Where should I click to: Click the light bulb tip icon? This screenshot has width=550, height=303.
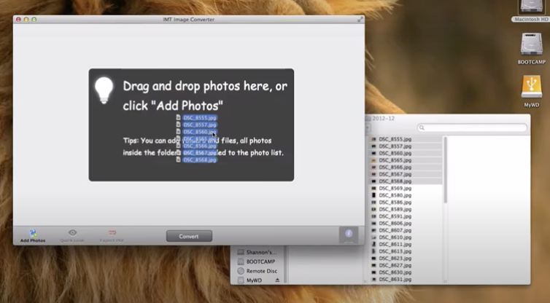click(104, 90)
